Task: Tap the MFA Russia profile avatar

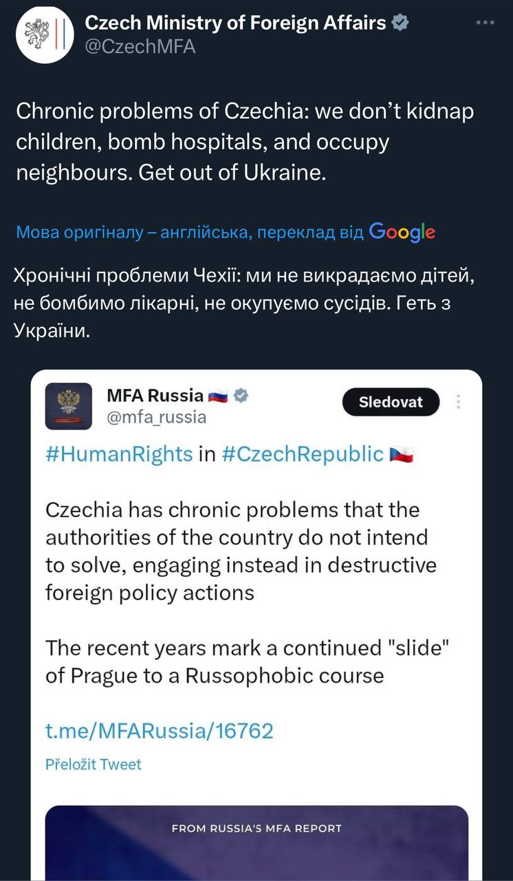Action: (68, 406)
